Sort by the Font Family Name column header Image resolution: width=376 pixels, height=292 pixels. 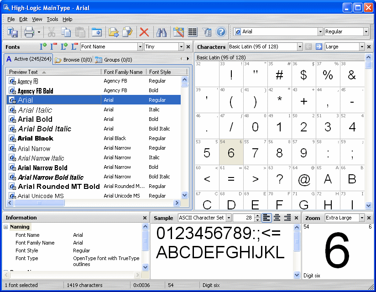123,72
